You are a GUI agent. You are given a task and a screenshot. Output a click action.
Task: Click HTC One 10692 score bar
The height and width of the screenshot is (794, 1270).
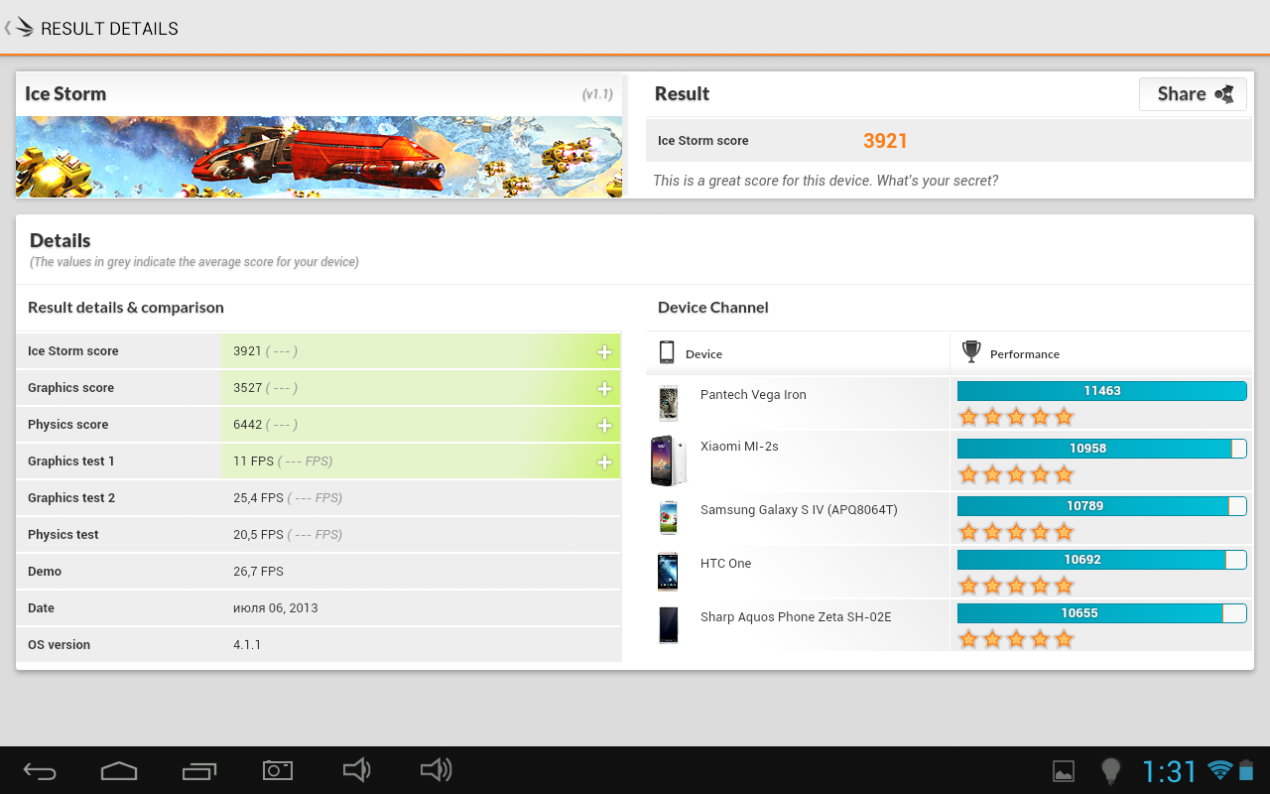pos(1101,560)
